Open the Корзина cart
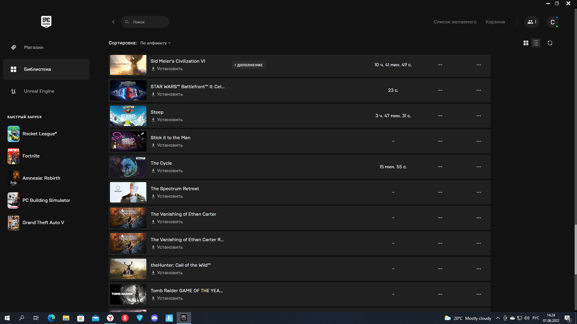 [495, 22]
